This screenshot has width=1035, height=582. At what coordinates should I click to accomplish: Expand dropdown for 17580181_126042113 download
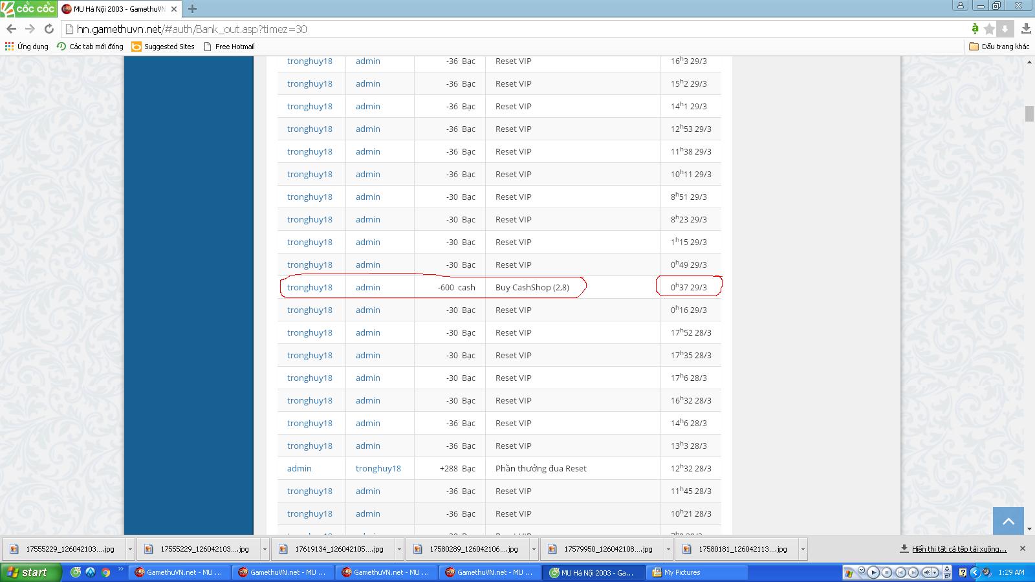point(803,549)
